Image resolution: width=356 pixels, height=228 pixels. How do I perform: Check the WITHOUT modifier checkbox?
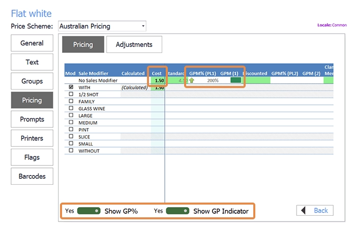[x=71, y=151]
